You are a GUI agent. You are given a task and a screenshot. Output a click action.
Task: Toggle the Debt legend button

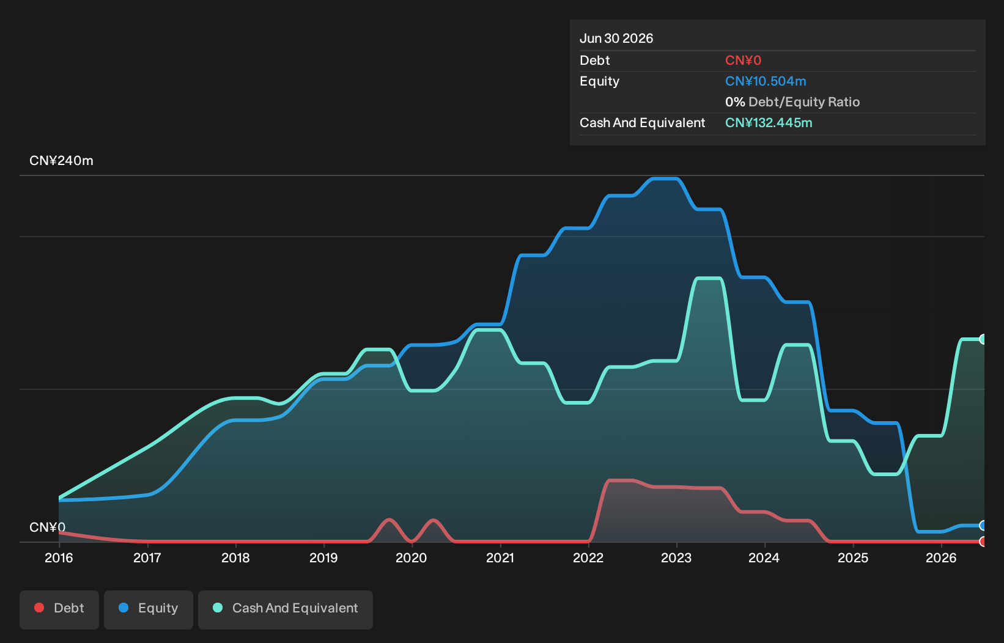pyautogui.click(x=59, y=609)
